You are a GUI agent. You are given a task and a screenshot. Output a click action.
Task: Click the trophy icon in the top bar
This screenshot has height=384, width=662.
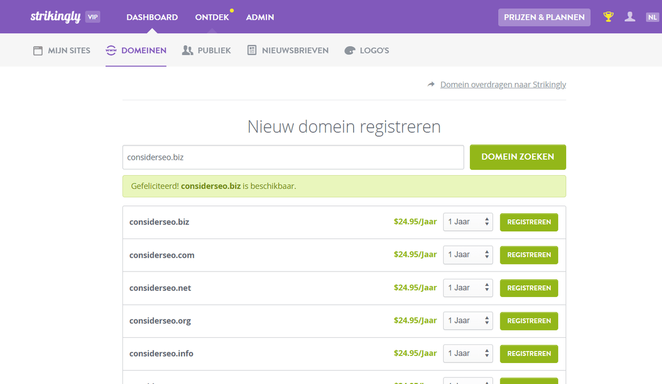click(607, 16)
